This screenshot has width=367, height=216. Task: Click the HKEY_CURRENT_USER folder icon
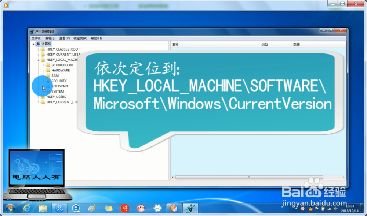tap(43, 55)
